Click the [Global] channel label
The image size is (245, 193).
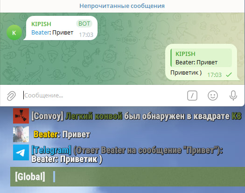click(x=30, y=177)
